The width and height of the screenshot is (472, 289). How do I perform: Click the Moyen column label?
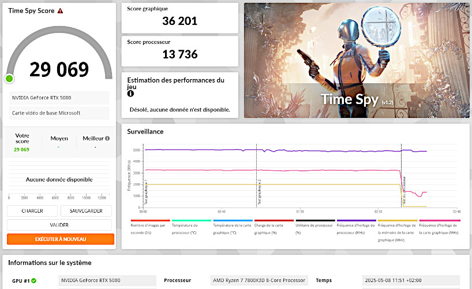click(x=59, y=139)
